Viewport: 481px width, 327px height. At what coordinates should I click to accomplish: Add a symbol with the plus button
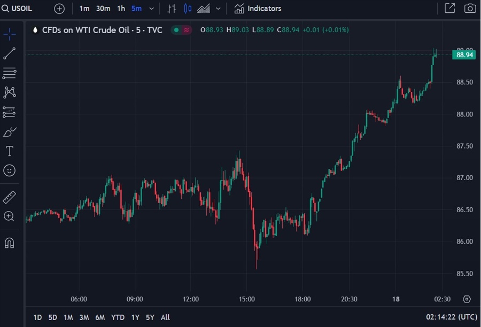59,8
